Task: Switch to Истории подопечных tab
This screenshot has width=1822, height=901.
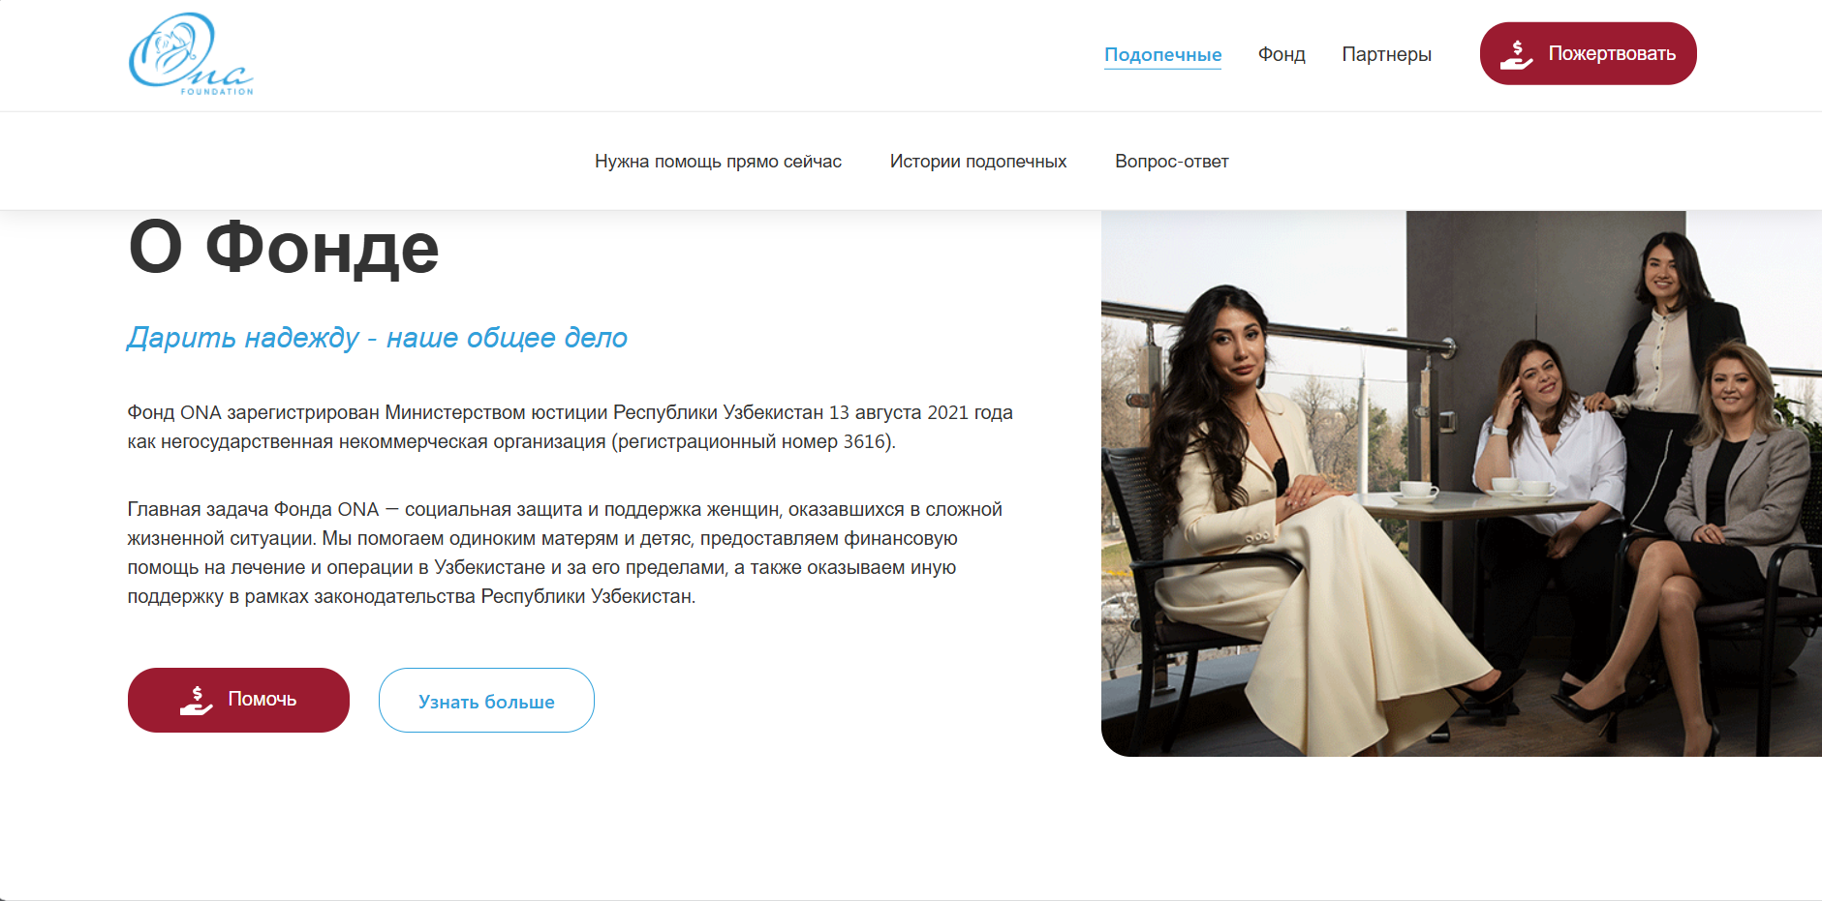Action: [978, 162]
